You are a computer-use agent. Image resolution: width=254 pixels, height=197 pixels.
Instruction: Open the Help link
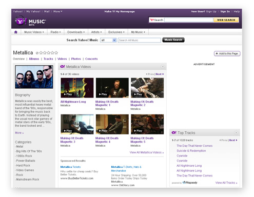(237, 11)
